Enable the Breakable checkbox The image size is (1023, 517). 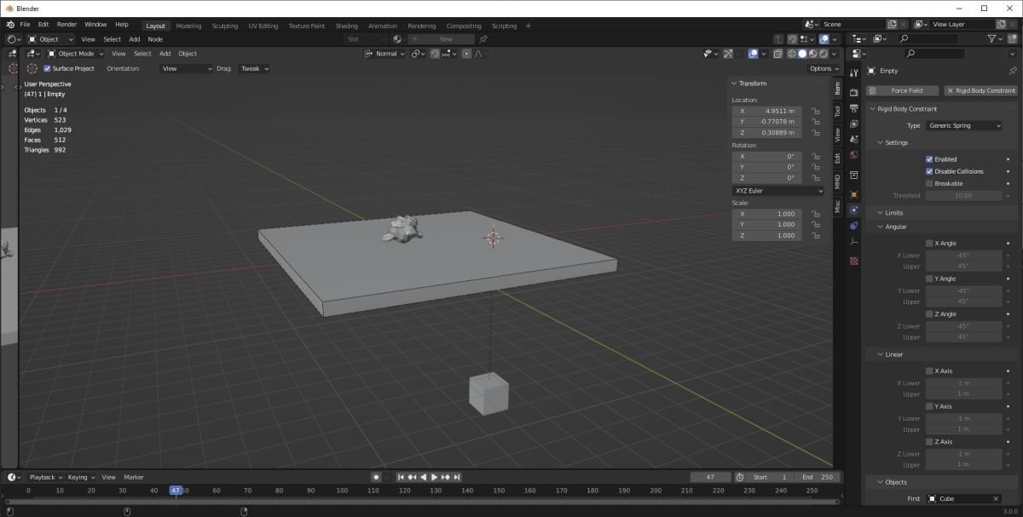[929, 183]
